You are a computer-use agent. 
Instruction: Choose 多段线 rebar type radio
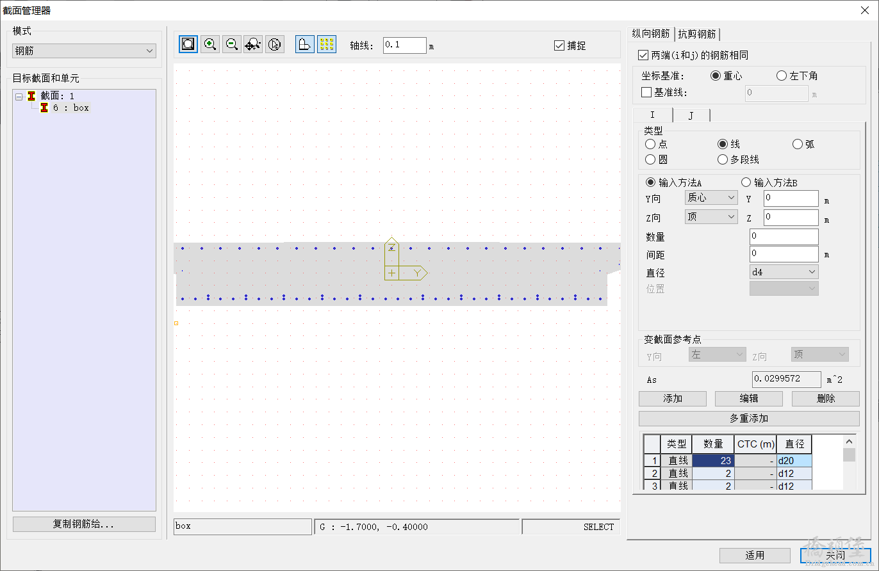point(723,159)
